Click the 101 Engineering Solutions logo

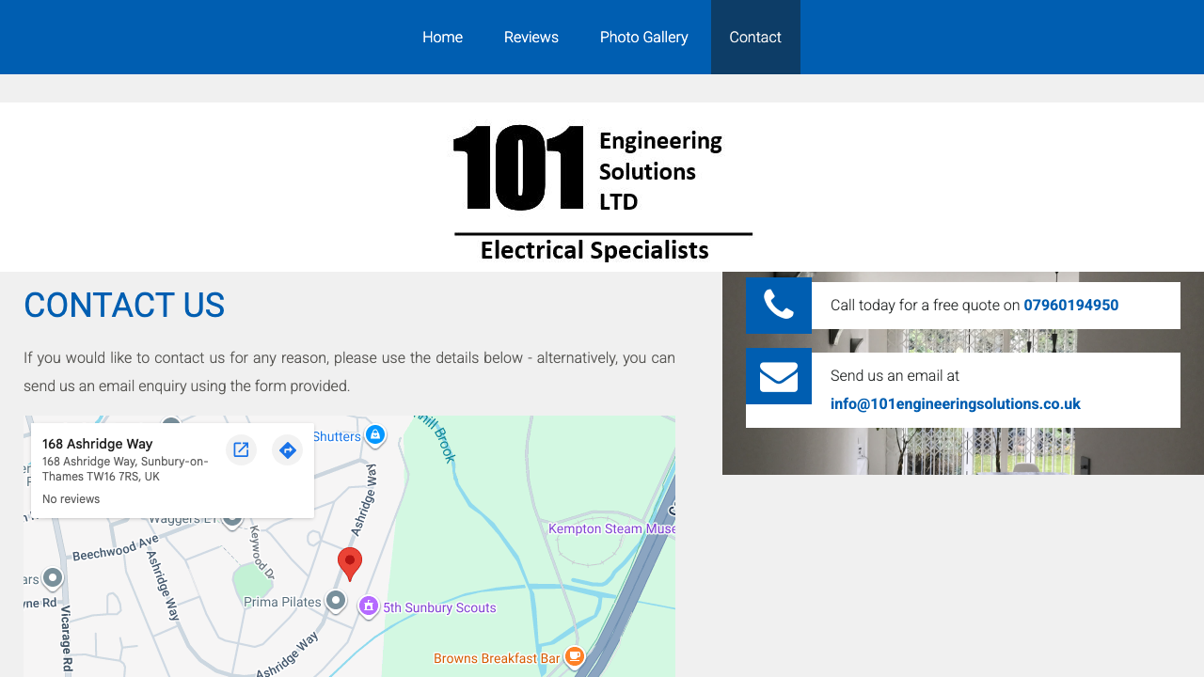point(602,187)
